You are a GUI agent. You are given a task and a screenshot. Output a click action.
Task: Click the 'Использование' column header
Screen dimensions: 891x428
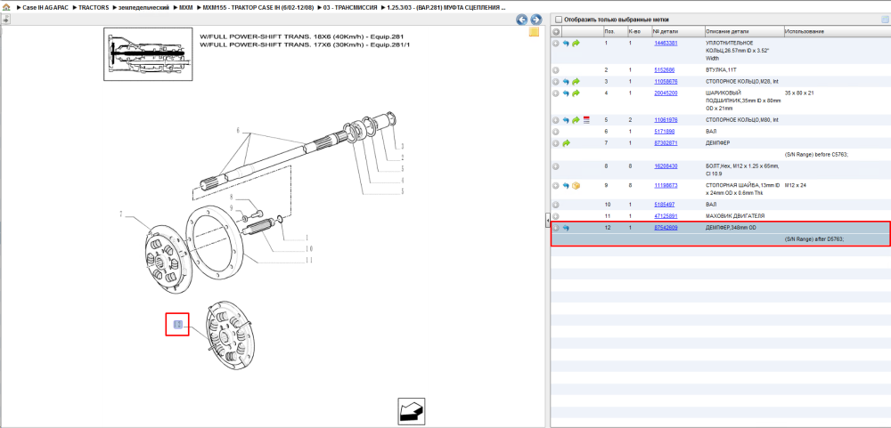click(x=837, y=32)
